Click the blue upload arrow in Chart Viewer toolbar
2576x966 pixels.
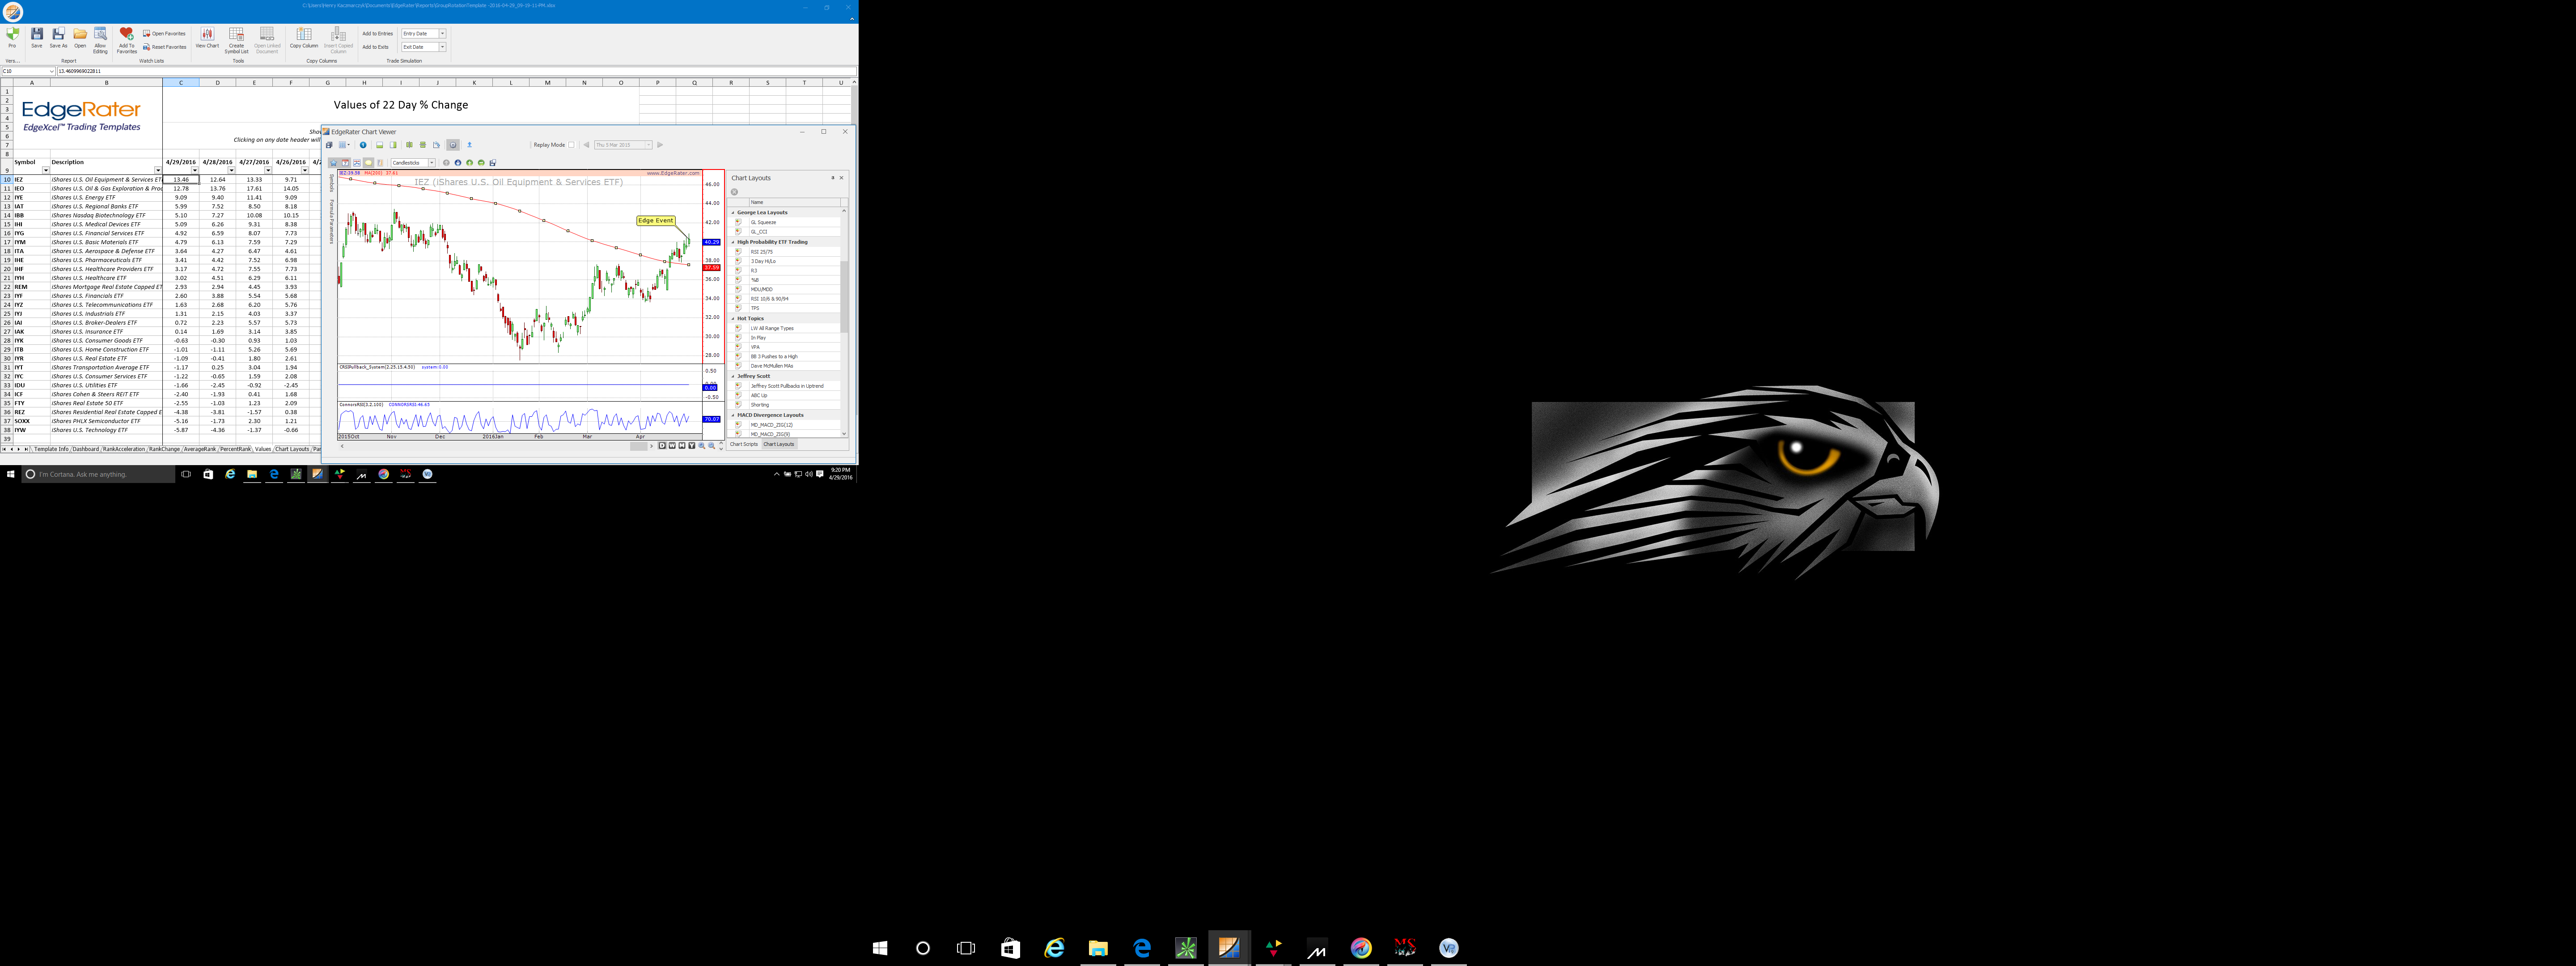pyautogui.click(x=470, y=145)
